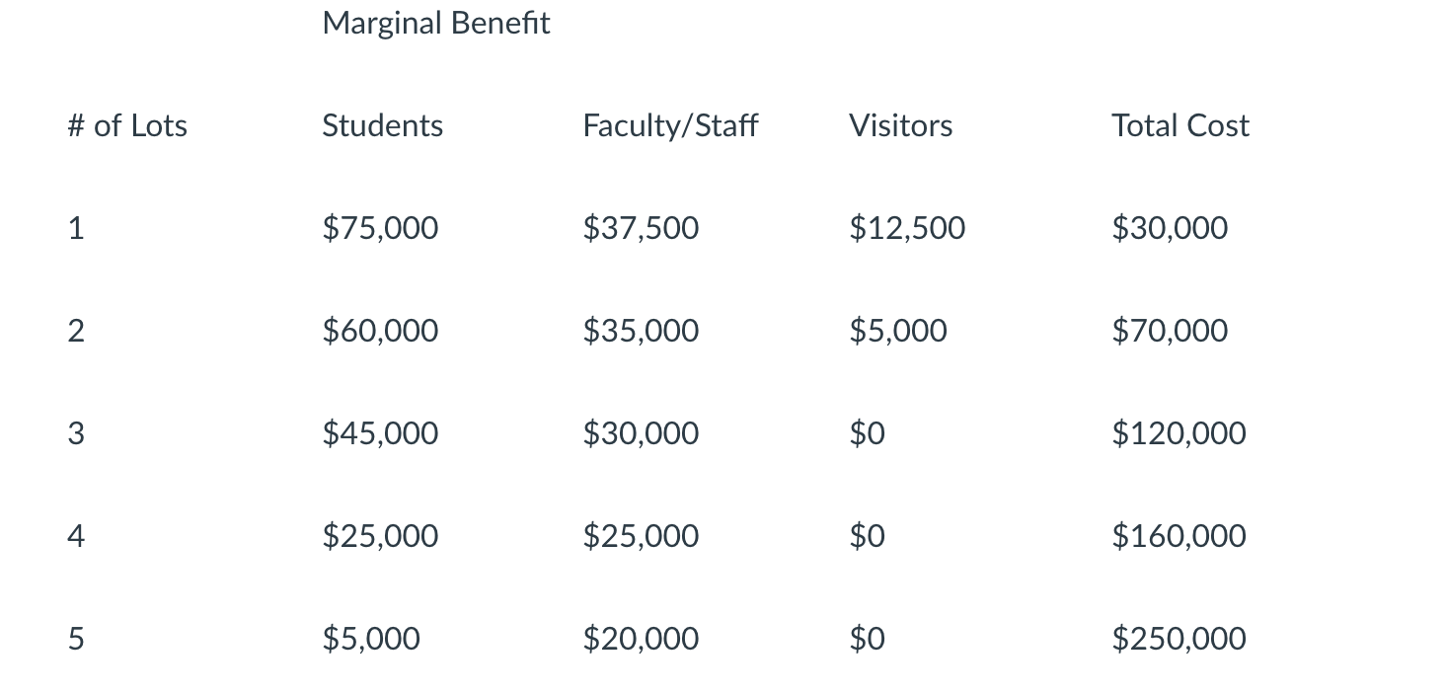Image resolution: width=1445 pixels, height=695 pixels.
Task: Click the $75,000 Students benefit cell
Action: [380, 228]
